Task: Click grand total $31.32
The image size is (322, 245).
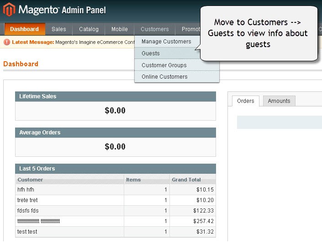Action: point(205,232)
